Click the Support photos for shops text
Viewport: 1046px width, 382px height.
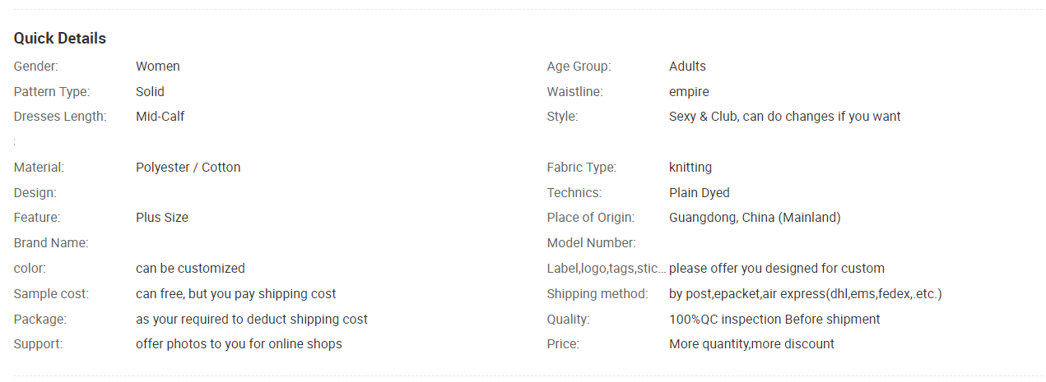[x=239, y=344]
